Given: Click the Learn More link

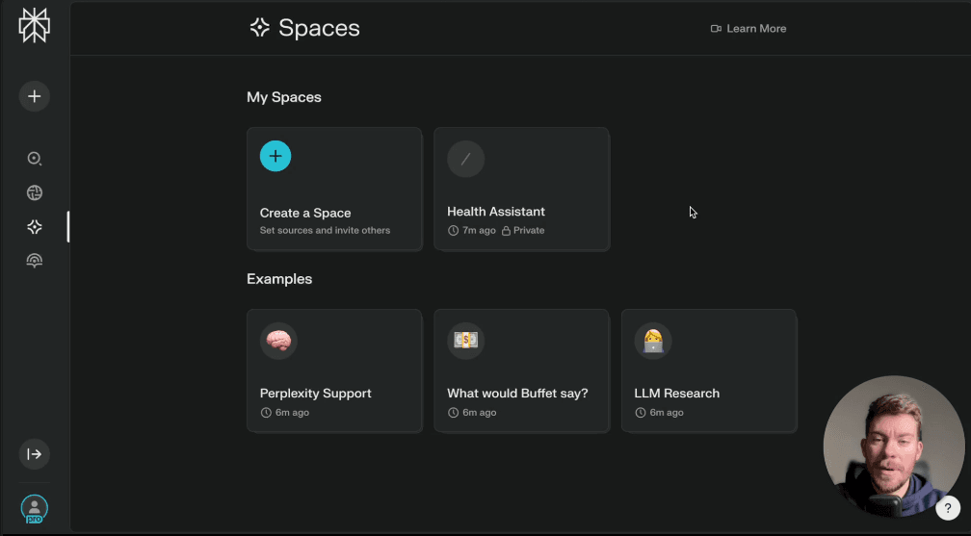Looking at the screenshot, I should (x=756, y=29).
